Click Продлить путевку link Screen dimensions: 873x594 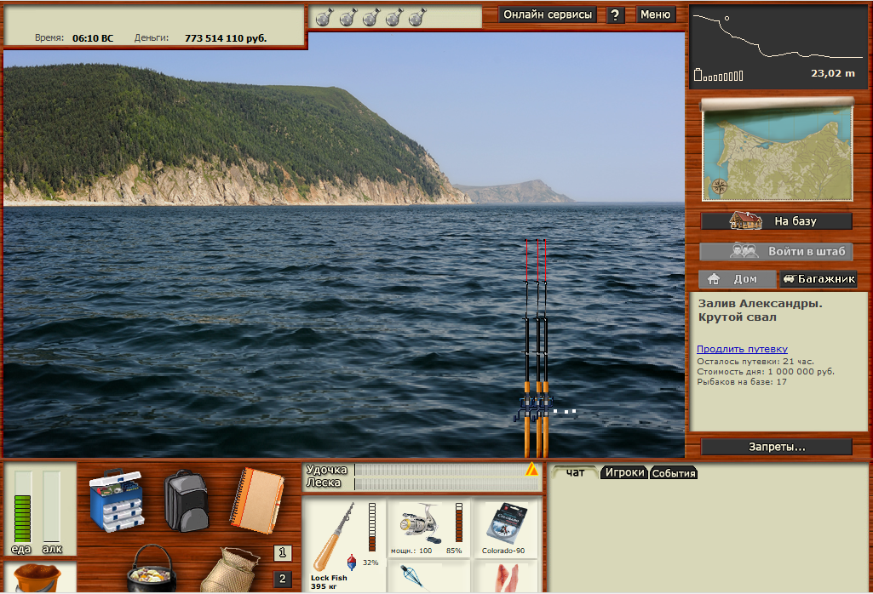click(x=742, y=349)
